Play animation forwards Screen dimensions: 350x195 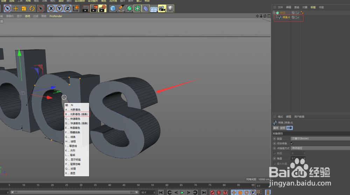(182, 193)
